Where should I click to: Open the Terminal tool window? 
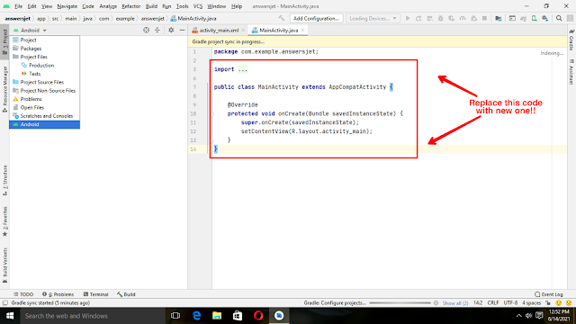(x=96, y=294)
